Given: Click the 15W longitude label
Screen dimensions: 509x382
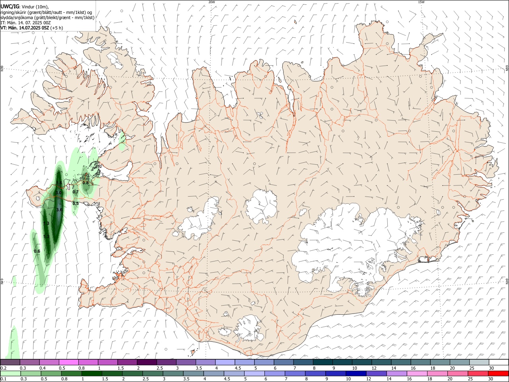Looking at the screenshot, I should click(x=421, y=2).
